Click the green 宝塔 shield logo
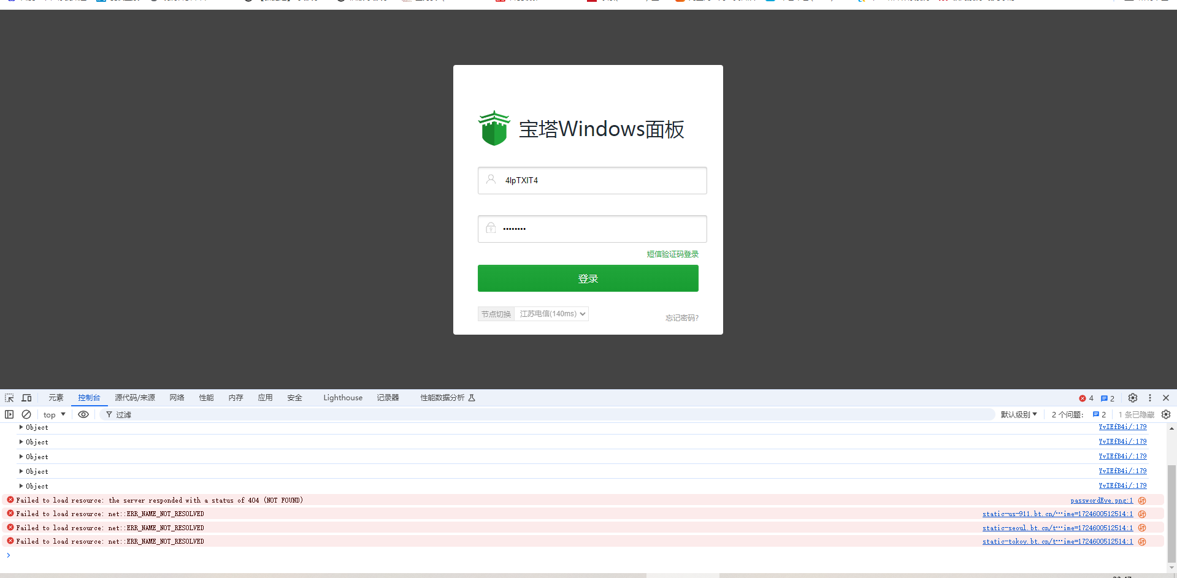Viewport: 1177px width, 578px height. point(494,128)
